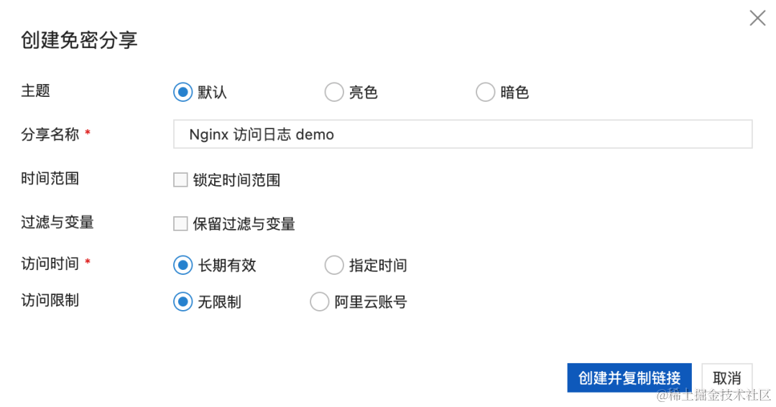The height and width of the screenshot is (407, 776).
Task: Click the 时间范围 row label
Action: point(50,179)
